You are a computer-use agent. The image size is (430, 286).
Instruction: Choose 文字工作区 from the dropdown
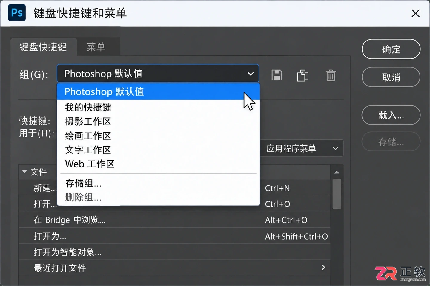coord(158,150)
